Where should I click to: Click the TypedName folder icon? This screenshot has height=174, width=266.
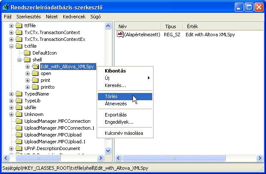tap(19, 94)
